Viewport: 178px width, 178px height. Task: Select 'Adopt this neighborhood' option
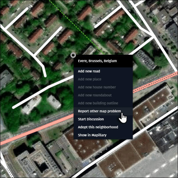point(103,127)
